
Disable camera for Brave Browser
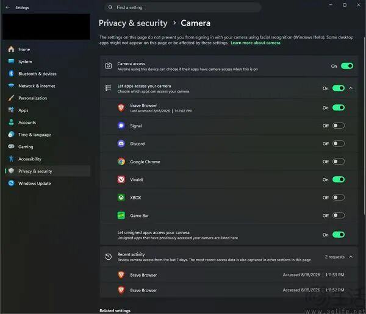tap(339, 108)
